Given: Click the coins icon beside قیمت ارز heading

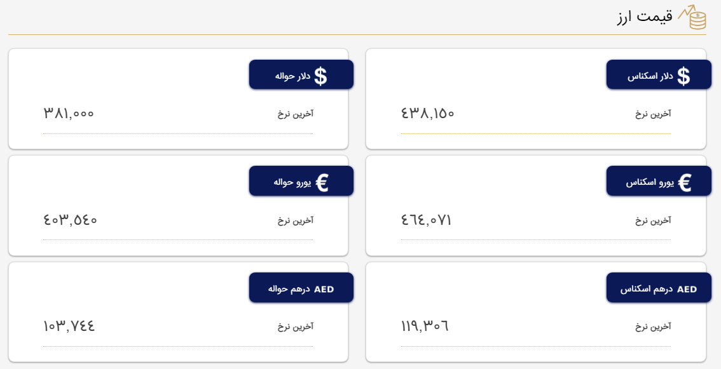Looking at the screenshot, I should 697,21.
